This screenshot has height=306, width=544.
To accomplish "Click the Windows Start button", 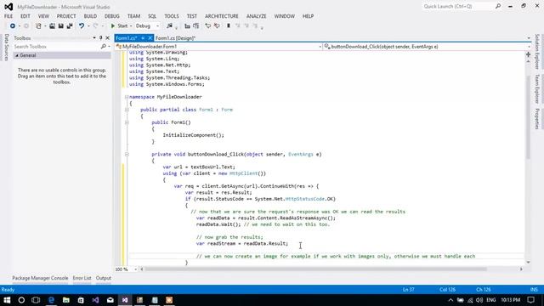I will coord(7,300).
